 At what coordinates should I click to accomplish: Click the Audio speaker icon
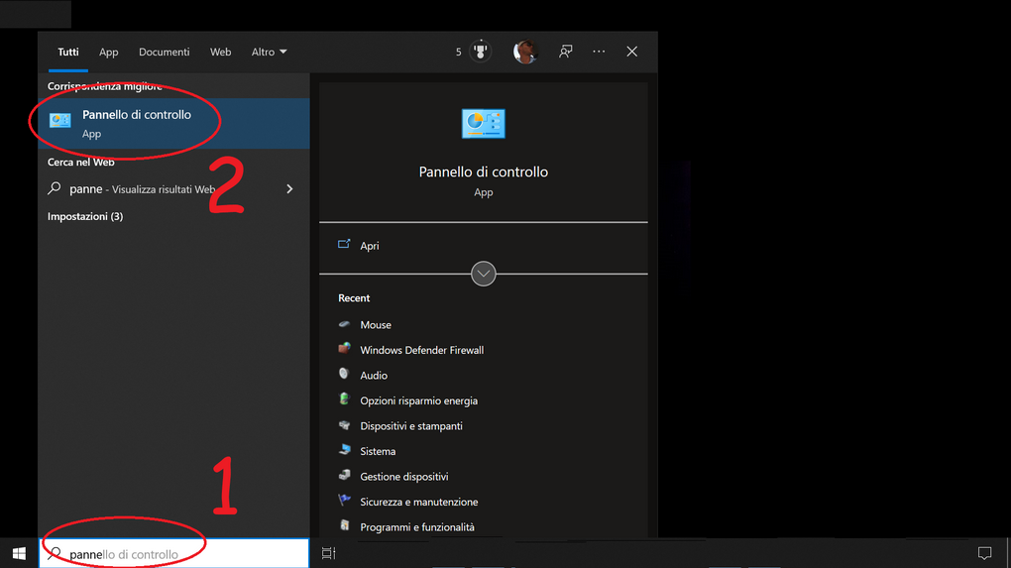tap(344, 374)
